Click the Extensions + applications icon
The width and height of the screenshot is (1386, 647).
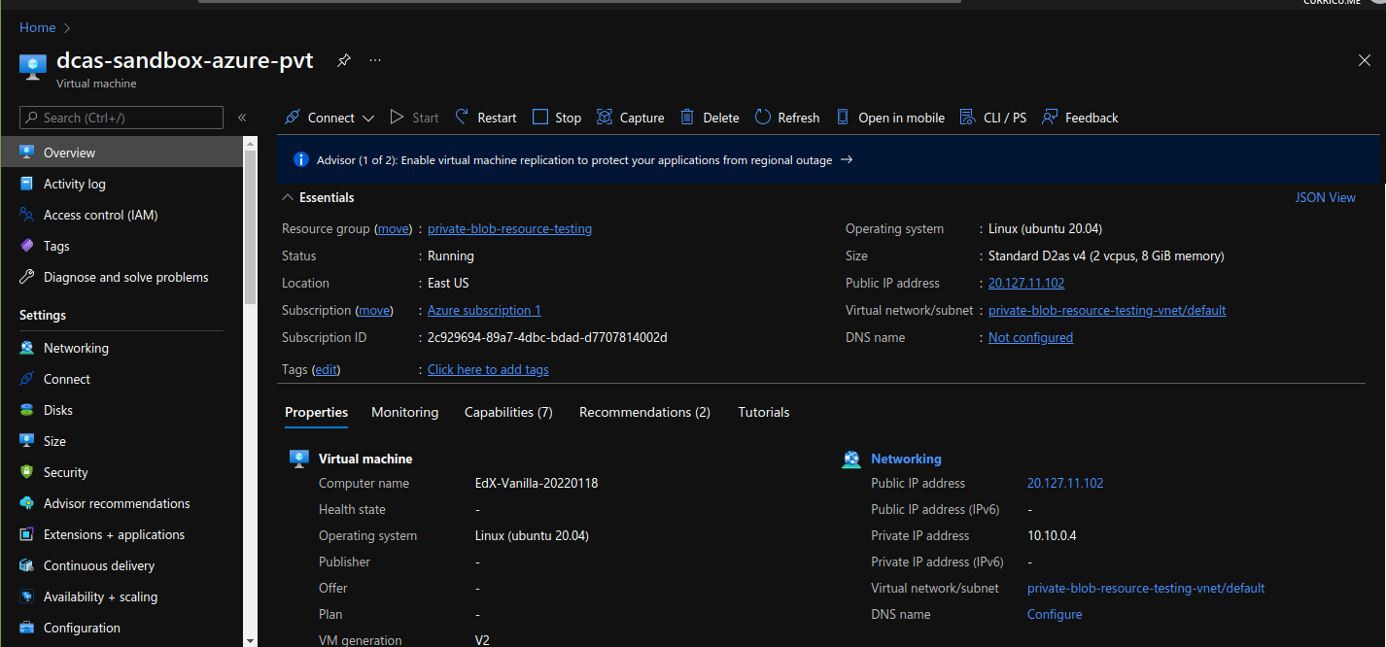[x=26, y=534]
